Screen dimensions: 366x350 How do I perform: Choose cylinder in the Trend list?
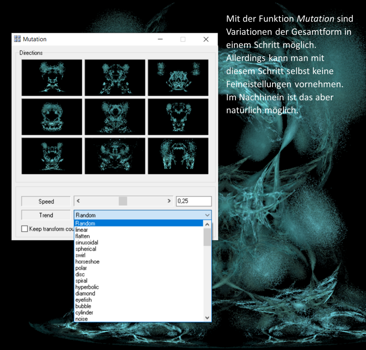coord(139,312)
